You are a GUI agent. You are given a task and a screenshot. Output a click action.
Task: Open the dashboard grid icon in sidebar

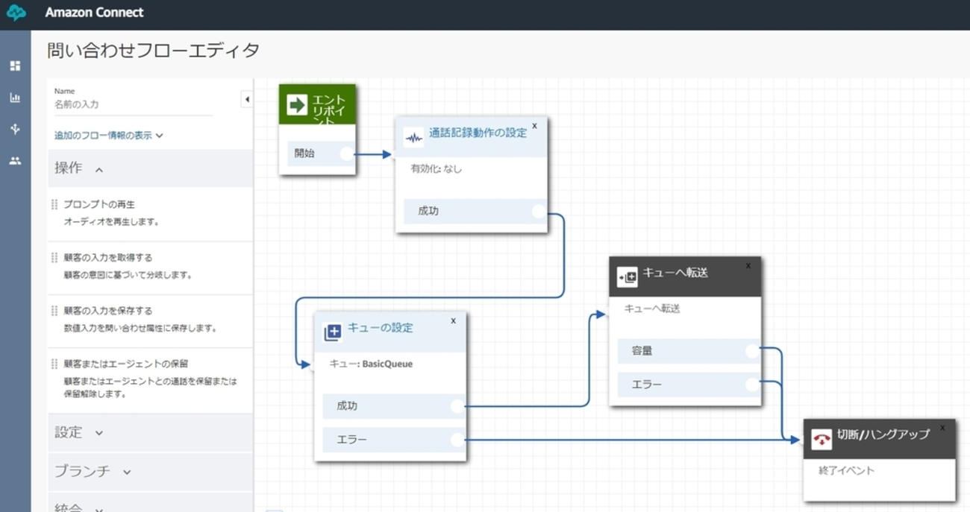(15, 66)
